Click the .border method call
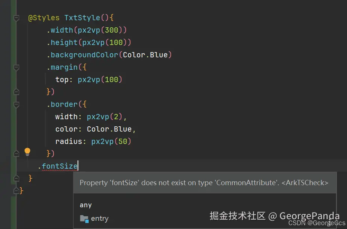The height and width of the screenshot is (229, 347). 66,104
